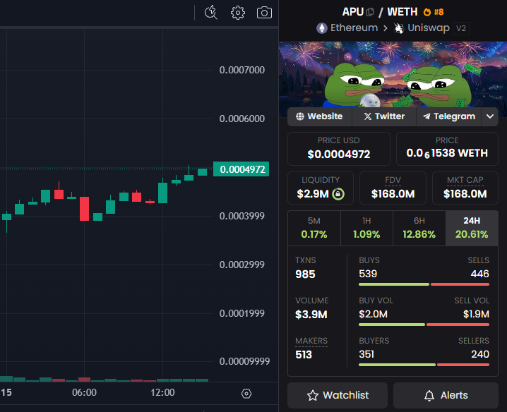
Task: Click the liquidity lock icon
Action: click(x=338, y=194)
